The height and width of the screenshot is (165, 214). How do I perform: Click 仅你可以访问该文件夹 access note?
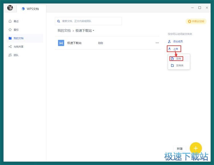tap(180, 34)
